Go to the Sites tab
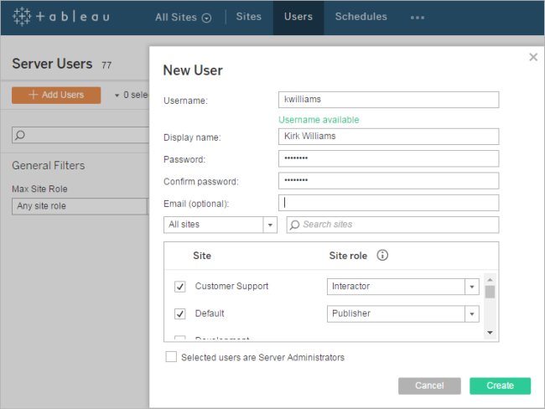The image size is (545, 409). (248, 17)
